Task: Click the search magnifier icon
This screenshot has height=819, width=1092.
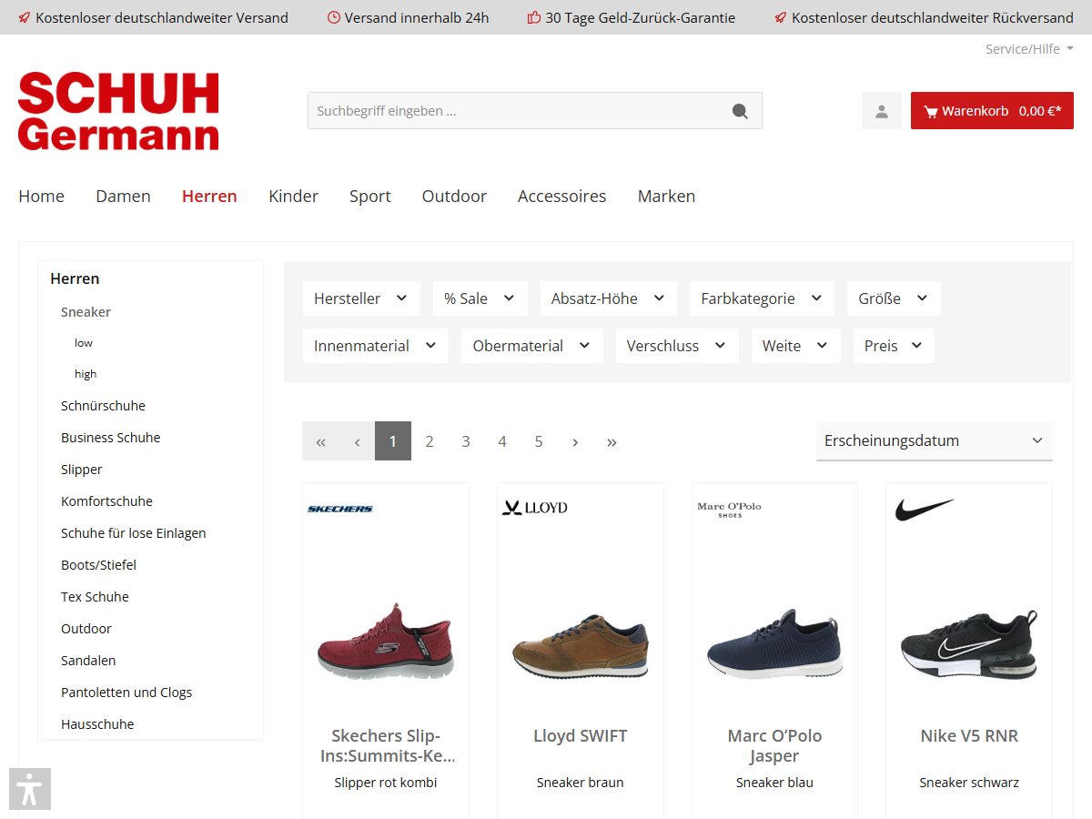Action: pos(740,111)
